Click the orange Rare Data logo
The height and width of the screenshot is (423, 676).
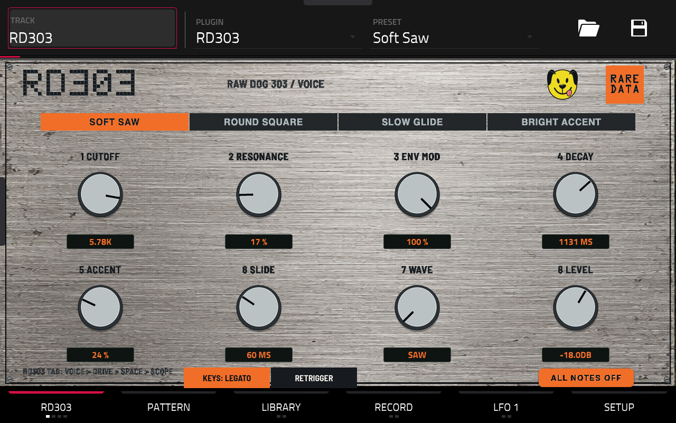coord(625,84)
